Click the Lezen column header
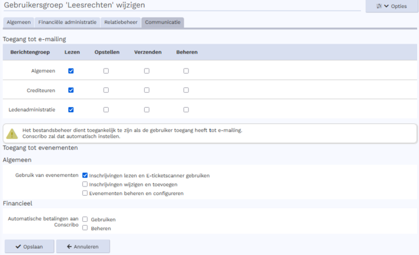This screenshot has width=419, height=255. coord(72,52)
